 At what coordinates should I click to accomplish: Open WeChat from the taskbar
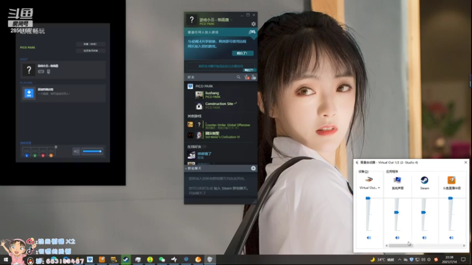click(162, 259)
